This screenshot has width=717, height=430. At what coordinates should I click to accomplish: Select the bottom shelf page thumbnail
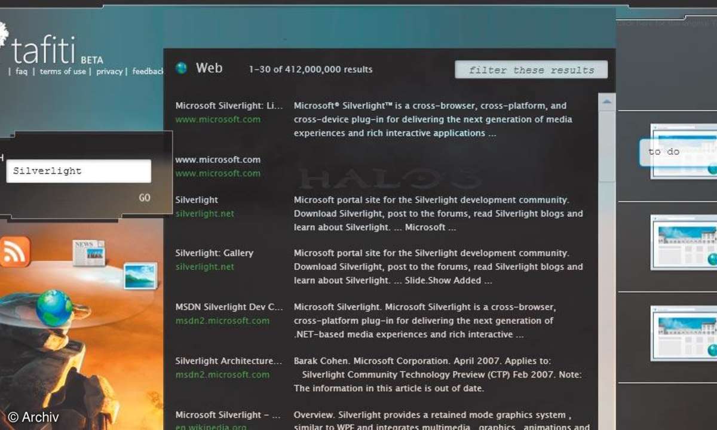[x=684, y=333]
